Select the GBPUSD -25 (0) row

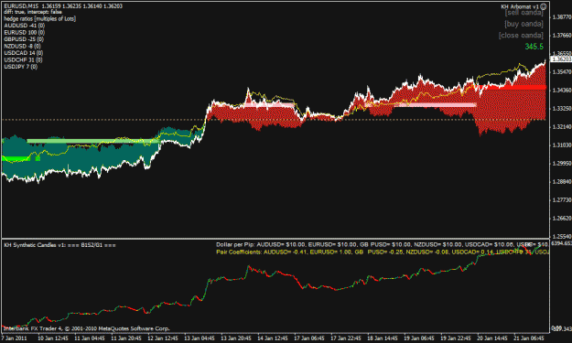[x=24, y=39]
